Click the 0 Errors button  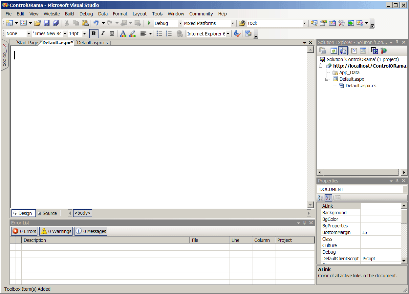click(25, 231)
